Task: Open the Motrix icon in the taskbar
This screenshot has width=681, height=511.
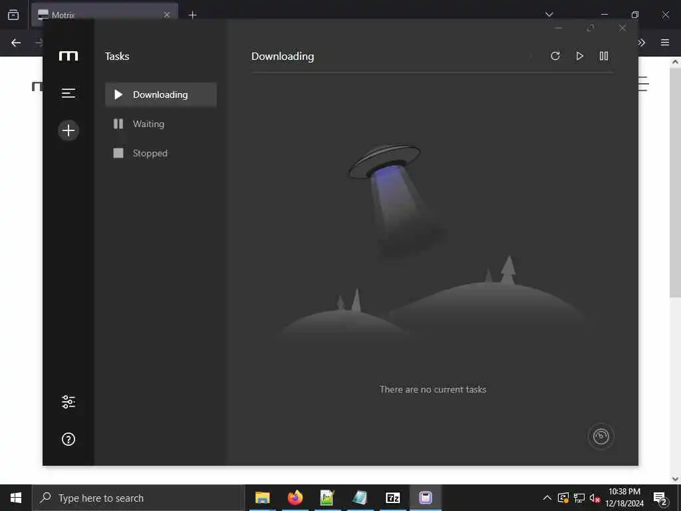Action: pyautogui.click(x=425, y=498)
